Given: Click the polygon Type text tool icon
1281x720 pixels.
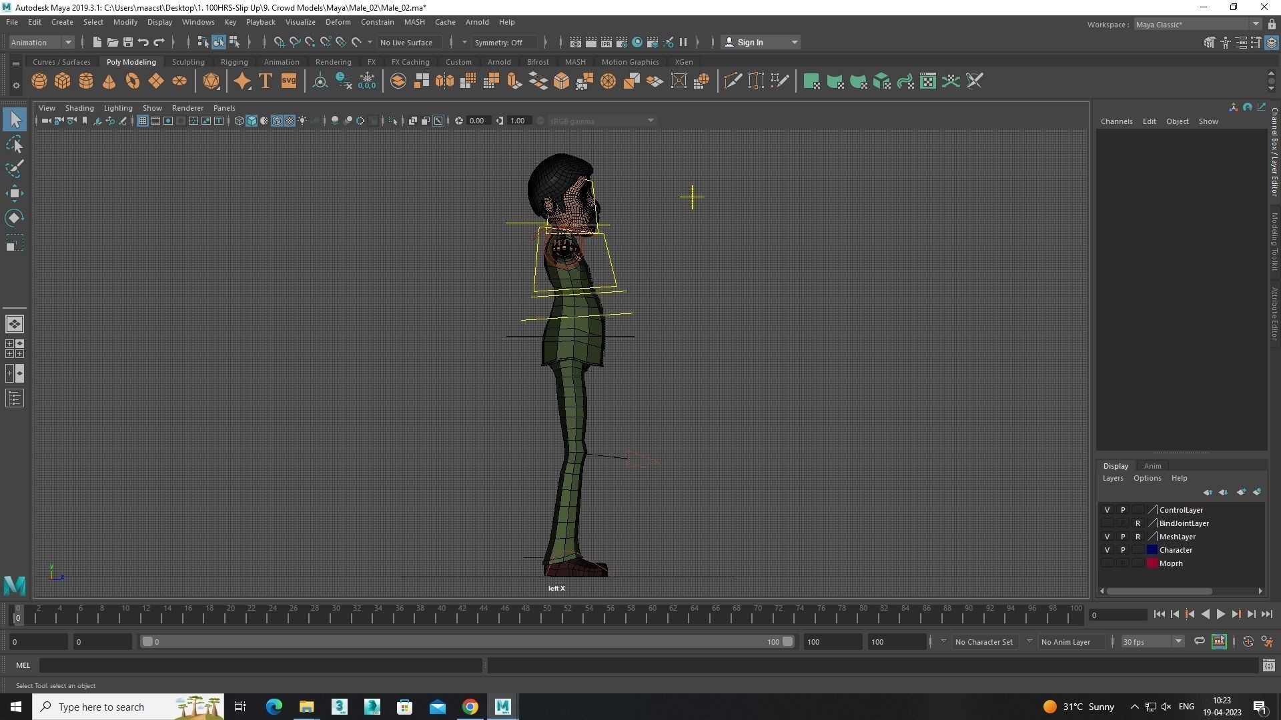Looking at the screenshot, I should (x=266, y=81).
